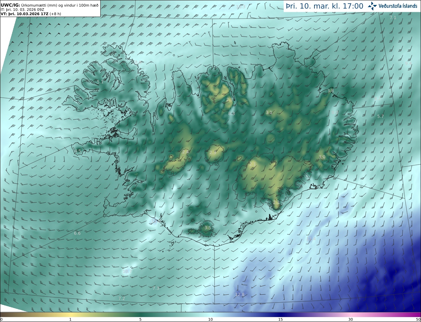
Task: Click the 4.5 value on the western peninsula
Action: point(78,151)
